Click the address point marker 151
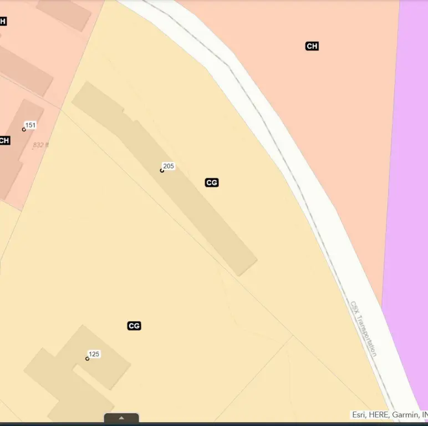Image resolution: width=428 pixels, height=426 pixels. click(x=24, y=129)
